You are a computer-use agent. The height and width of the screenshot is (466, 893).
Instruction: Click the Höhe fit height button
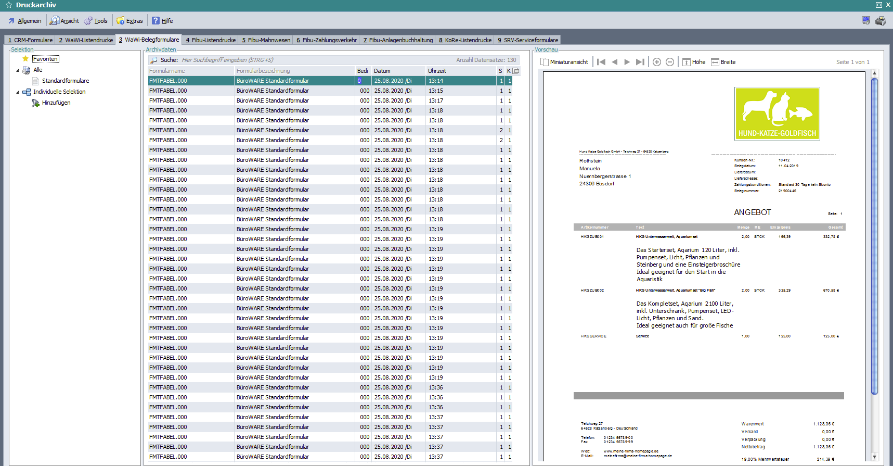694,62
